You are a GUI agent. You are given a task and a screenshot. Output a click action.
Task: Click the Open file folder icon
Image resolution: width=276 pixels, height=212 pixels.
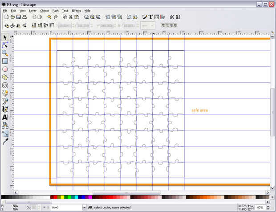[12, 17]
